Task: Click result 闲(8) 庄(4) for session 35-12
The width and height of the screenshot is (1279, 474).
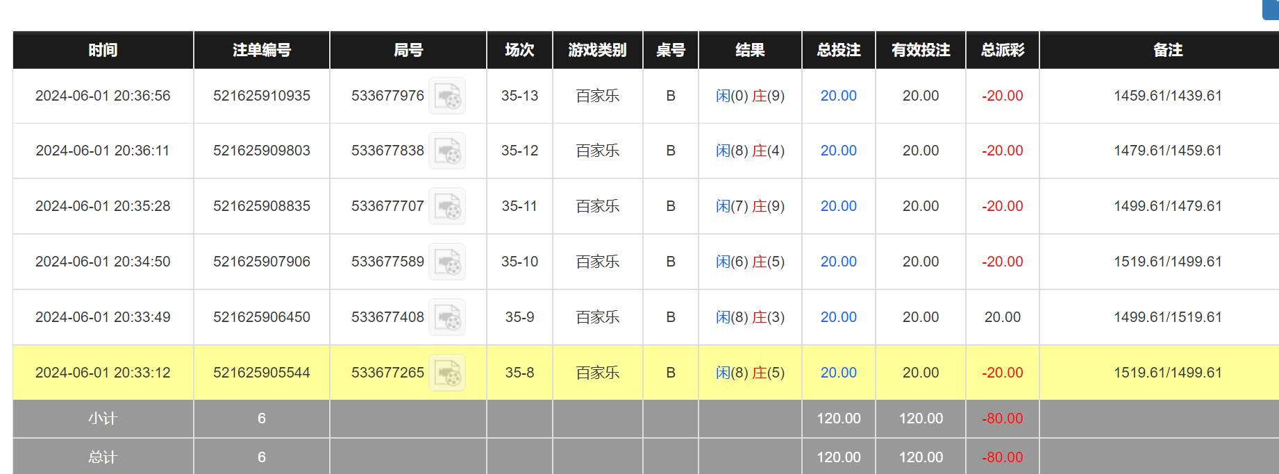Action: pyautogui.click(x=750, y=151)
